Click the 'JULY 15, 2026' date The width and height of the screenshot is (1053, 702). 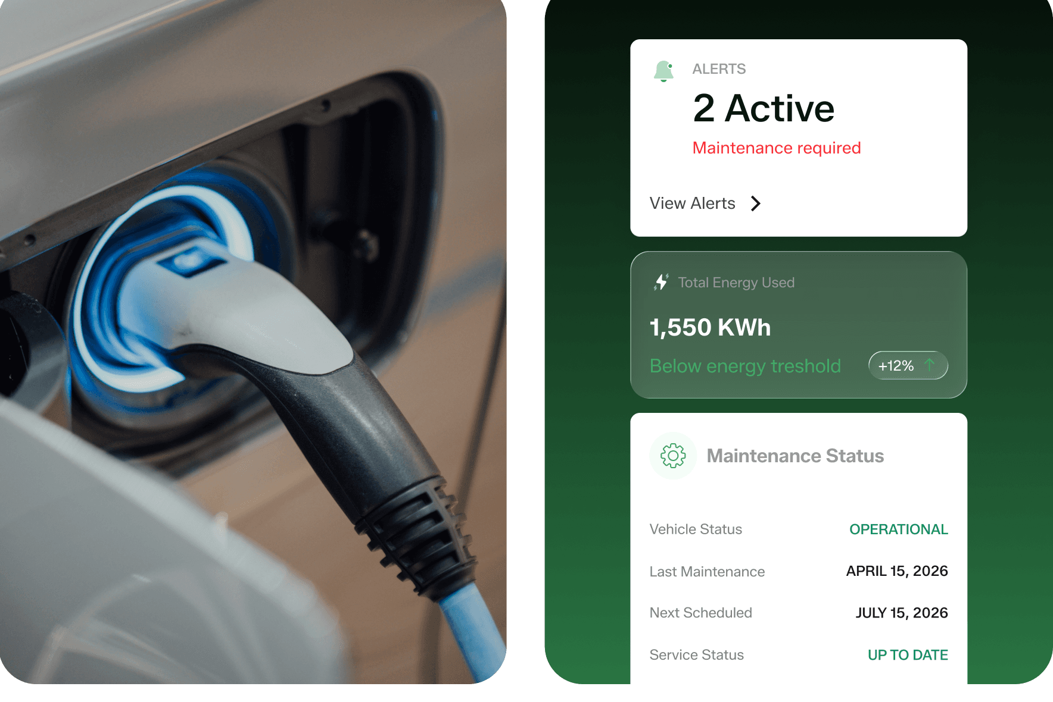coord(902,613)
